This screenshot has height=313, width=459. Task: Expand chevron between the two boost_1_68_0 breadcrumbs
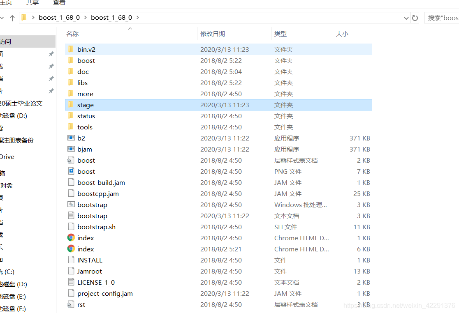coord(86,18)
